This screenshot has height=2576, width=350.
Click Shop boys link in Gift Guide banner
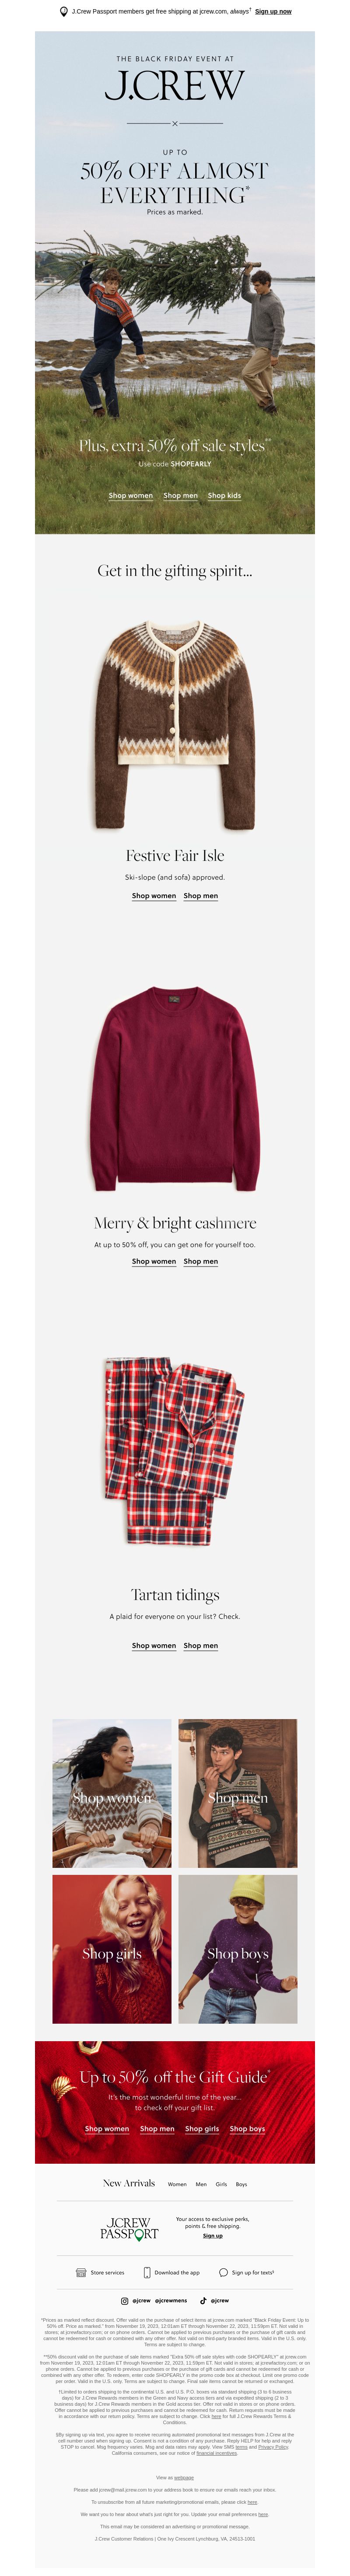[x=247, y=2128]
